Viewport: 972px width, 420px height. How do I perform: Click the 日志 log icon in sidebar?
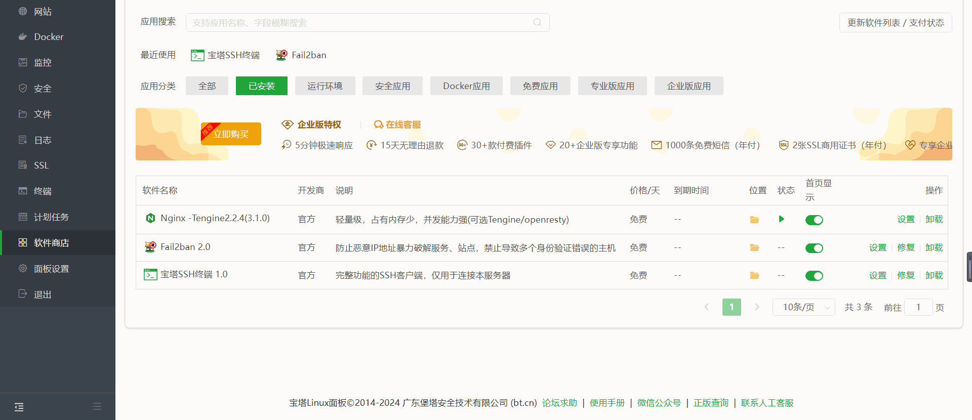point(23,140)
